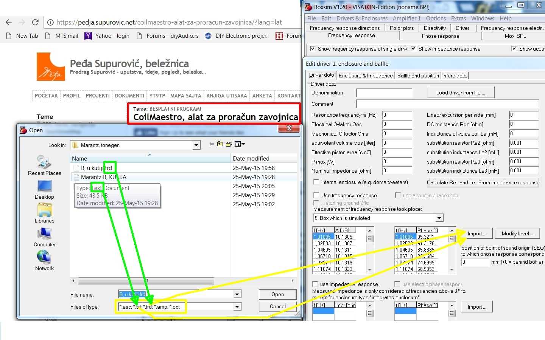This screenshot has width=545, height=340.
Task: Sort files by Name column header
Action: [150, 159]
